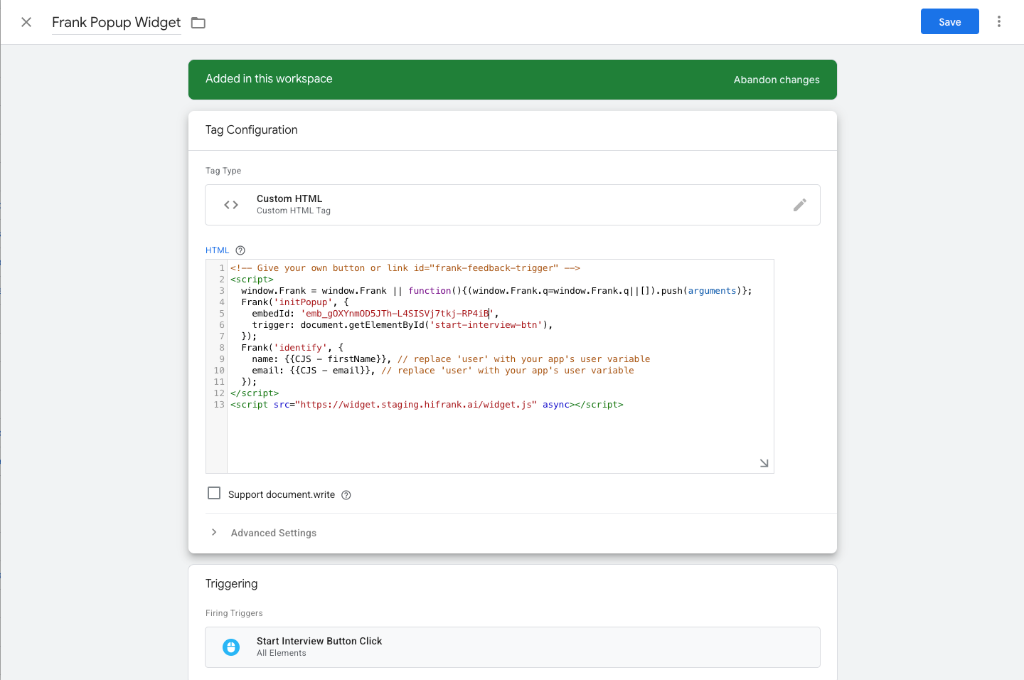Click {{CJS - email}} variable on line 10

tap(330, 371)
